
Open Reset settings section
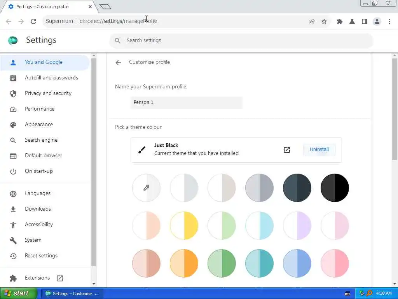[45, 256]
